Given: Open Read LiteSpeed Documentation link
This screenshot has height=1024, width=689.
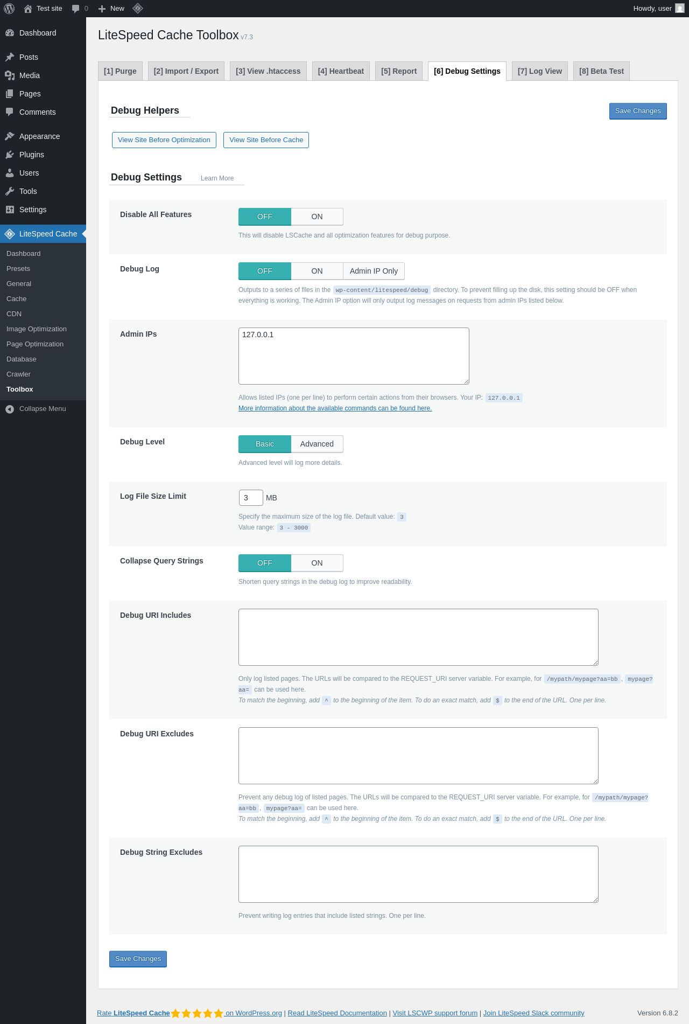Looking at the screenshot, I should click(x=337, y=1013).
